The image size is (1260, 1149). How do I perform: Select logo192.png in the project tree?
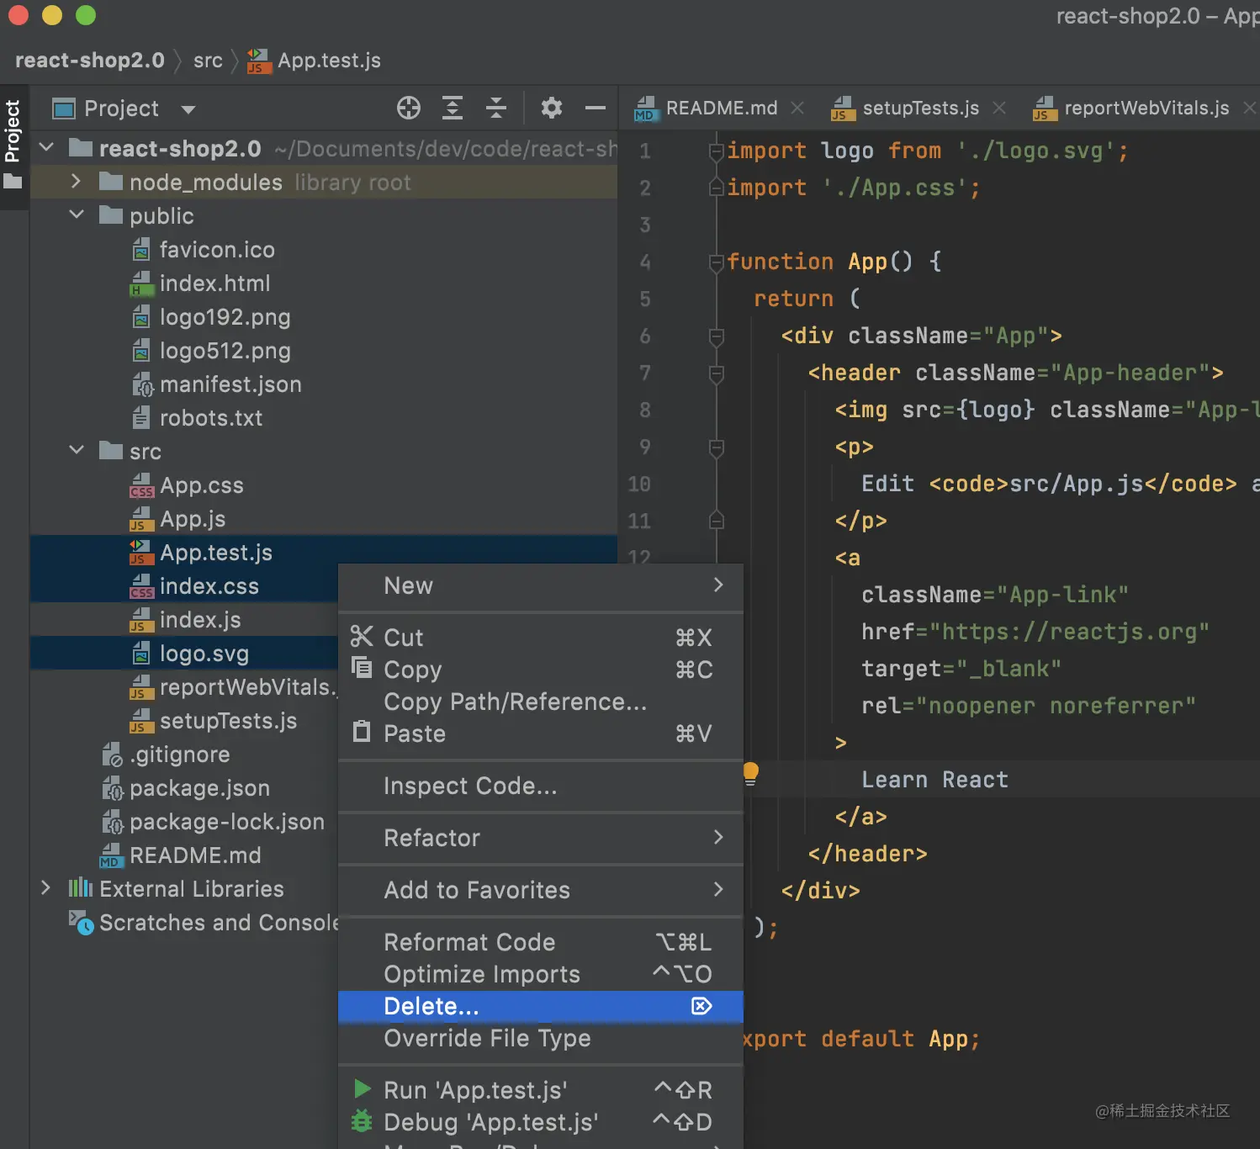tap(225, 317)
